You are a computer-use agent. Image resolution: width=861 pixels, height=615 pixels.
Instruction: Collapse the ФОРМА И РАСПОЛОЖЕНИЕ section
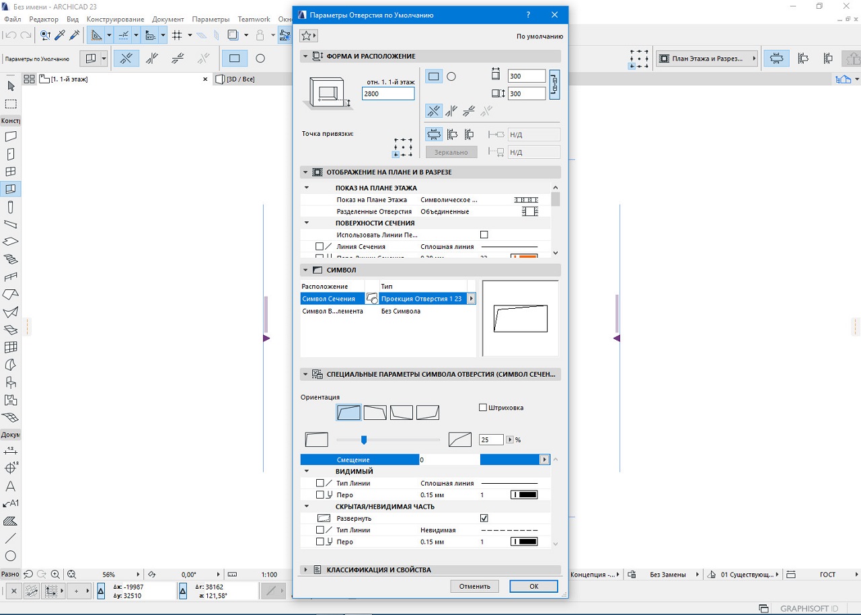[x=305, y=57]
